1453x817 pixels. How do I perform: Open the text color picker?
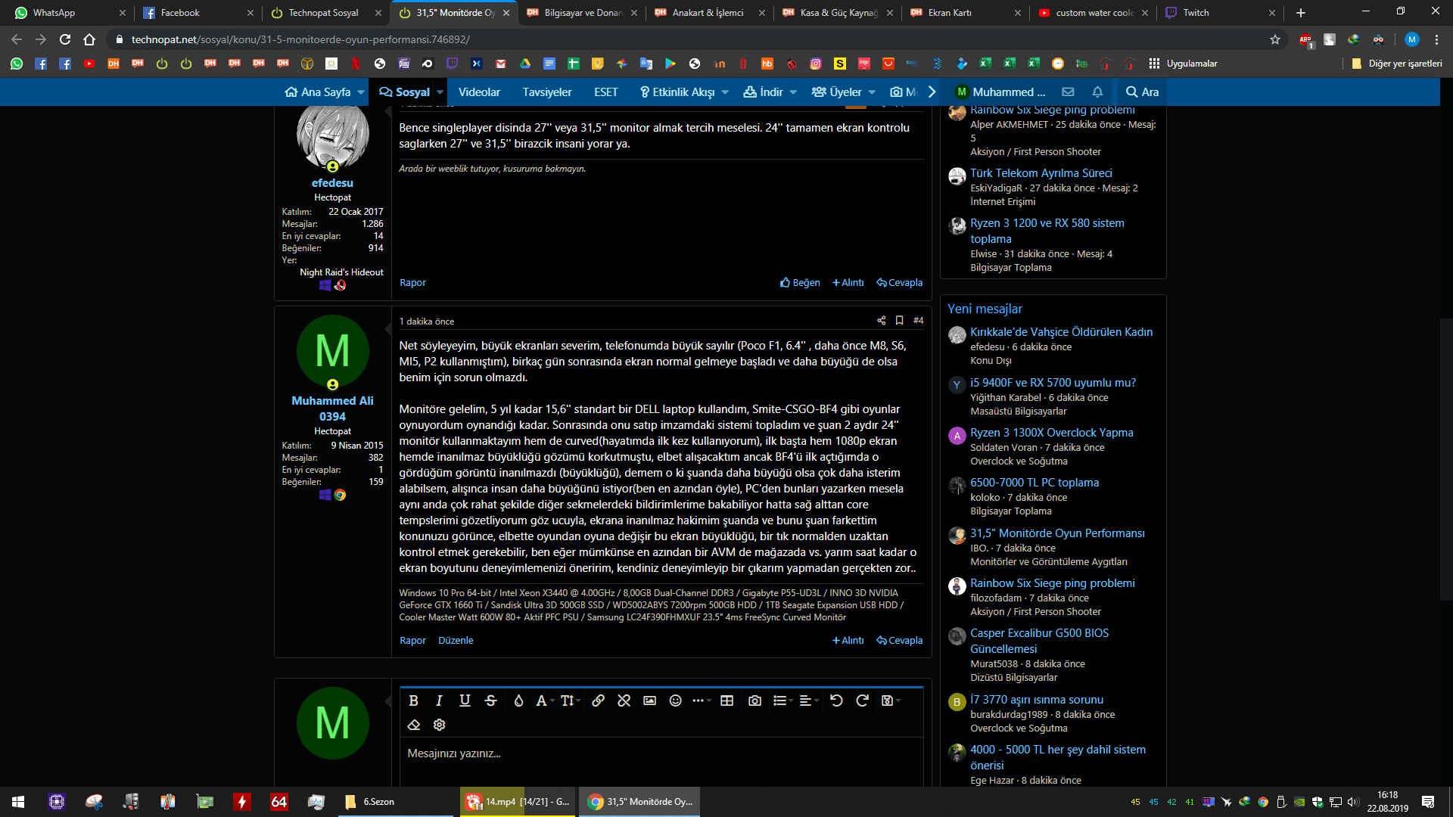tap(518, 701)
